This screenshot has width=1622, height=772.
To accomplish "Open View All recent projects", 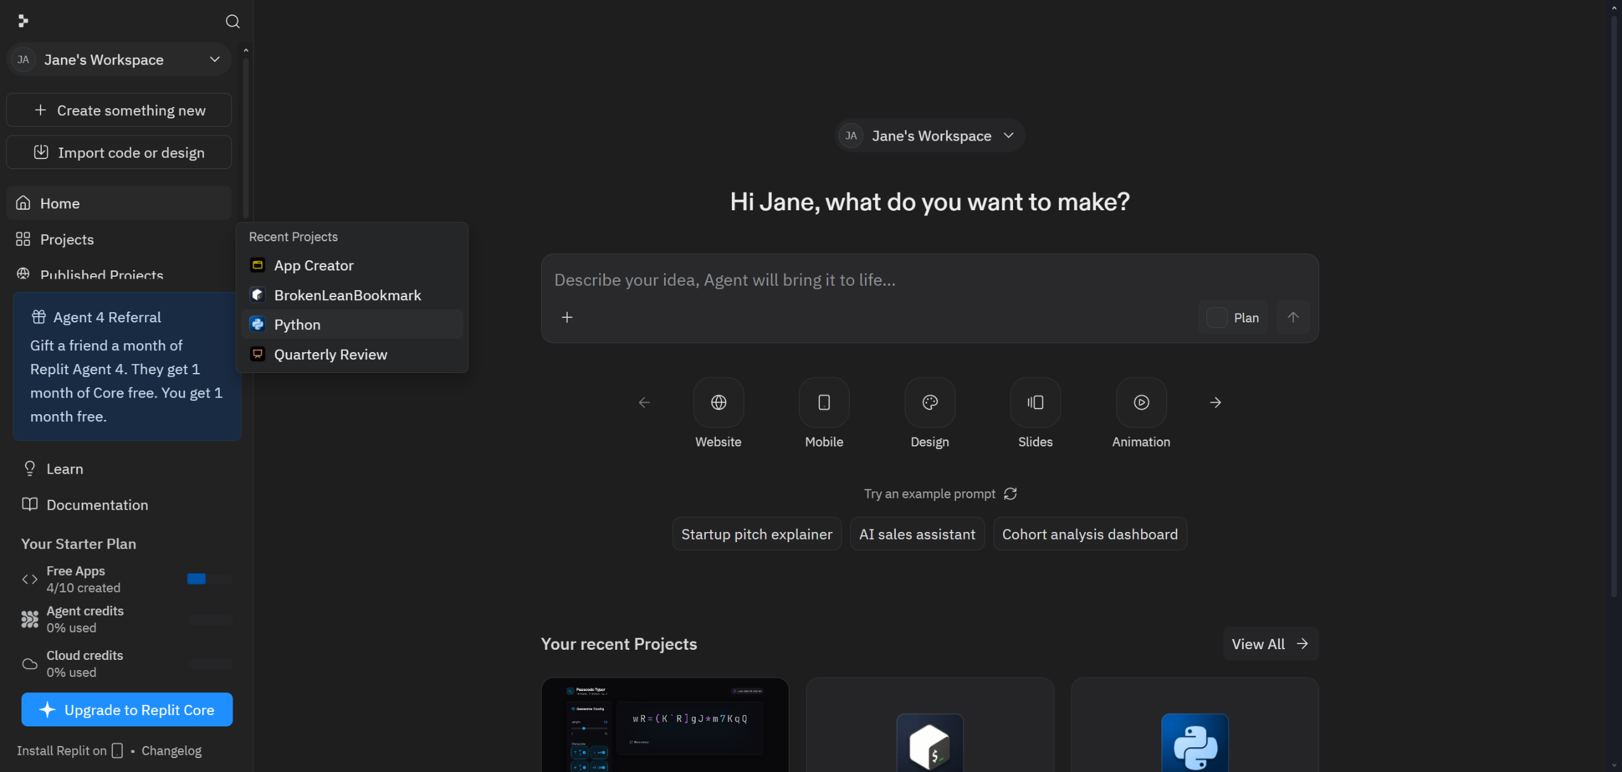I will point(1270,644).
